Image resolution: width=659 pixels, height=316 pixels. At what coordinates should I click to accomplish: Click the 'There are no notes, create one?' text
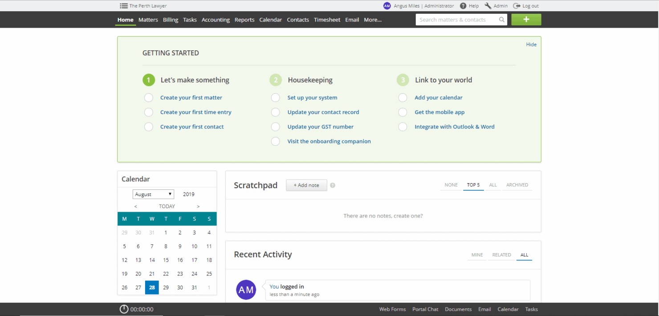pyautogui.click(x=383, y=216)
